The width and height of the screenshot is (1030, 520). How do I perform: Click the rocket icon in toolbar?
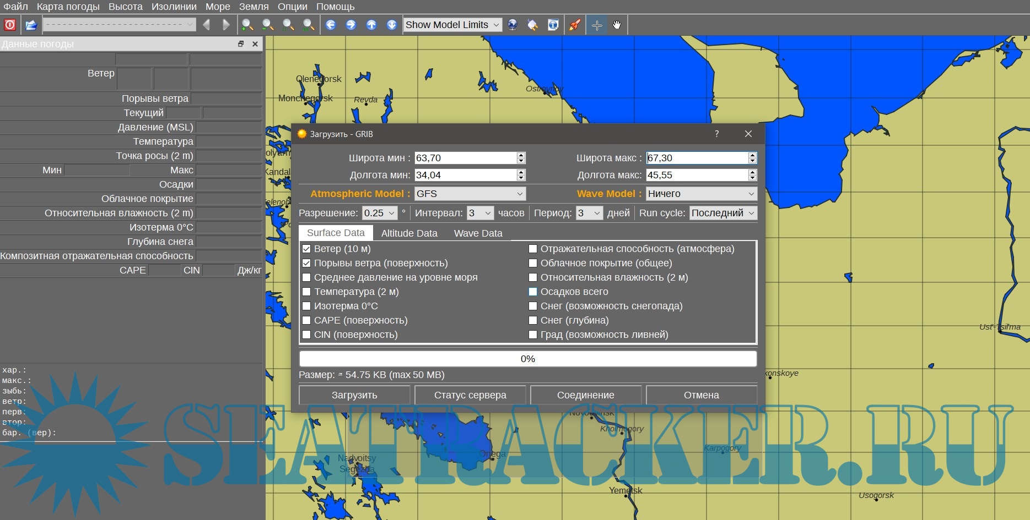[x=575, y=25]
